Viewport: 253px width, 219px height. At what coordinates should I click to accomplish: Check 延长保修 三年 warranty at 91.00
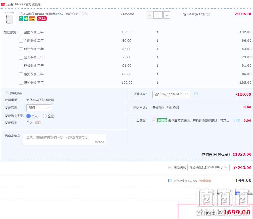click(x=21, y=66)
